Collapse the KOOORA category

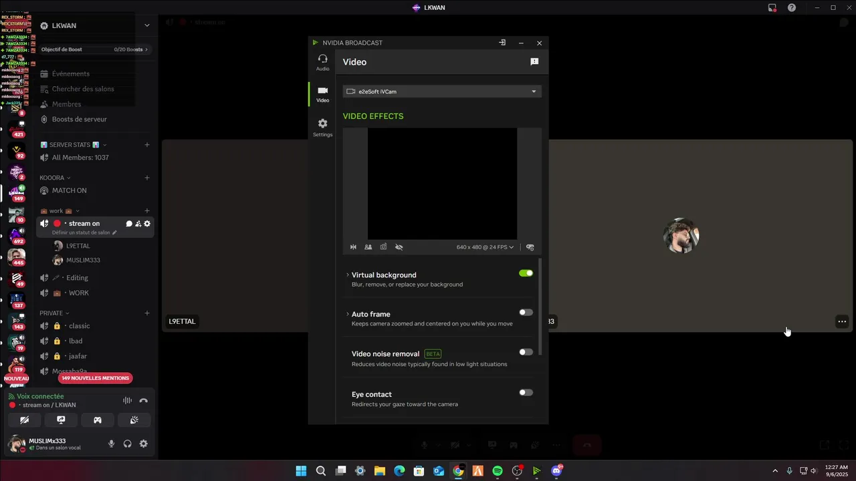point(56,178)
